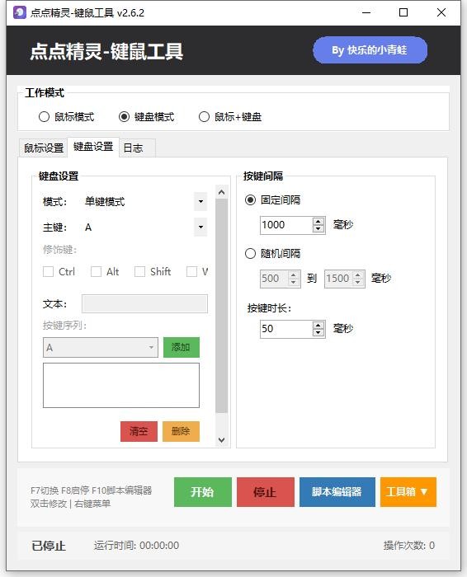Click the 已停止 status text
The height and width of the screenshot is (577, 467).
(x=49, y=546)
